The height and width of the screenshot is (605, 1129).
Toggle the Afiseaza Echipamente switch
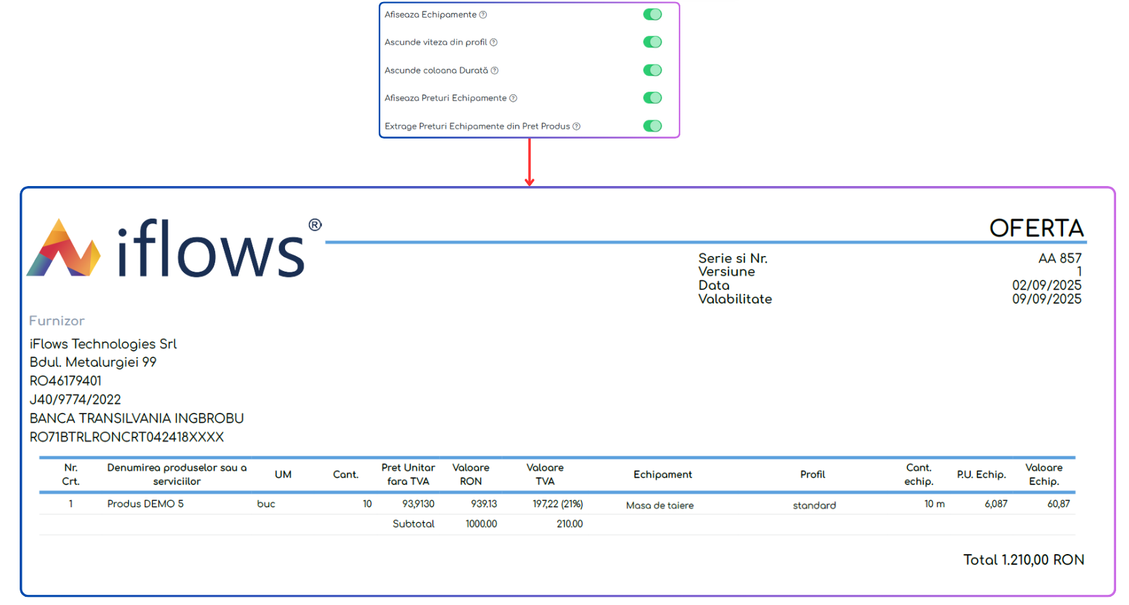click(x=652, y=14)
